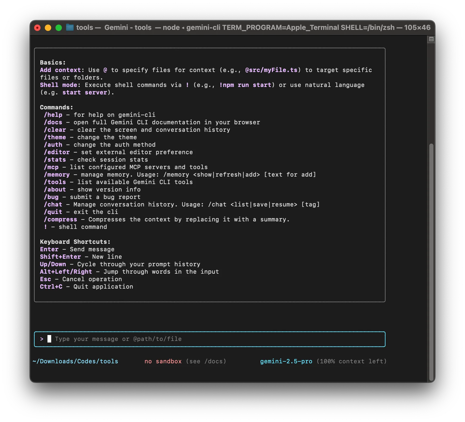The width and height of the screenshot is (465, 422).
Task: Select the /editor command entry
Action: click(57, 152)
